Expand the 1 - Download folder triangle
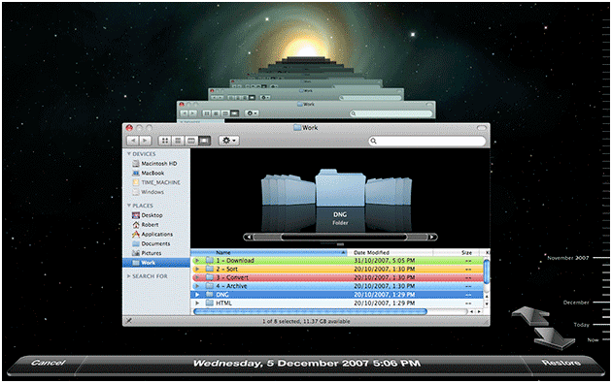This screenshot has height=383, width=612. [x=197, y=260]
